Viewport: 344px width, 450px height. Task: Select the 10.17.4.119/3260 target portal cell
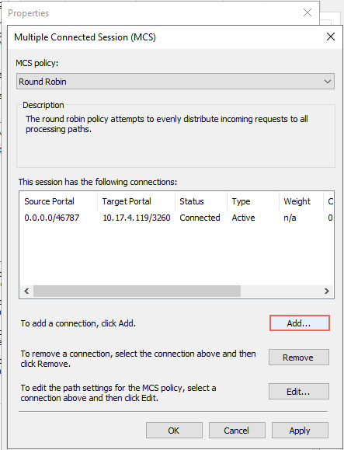coord(137,218)
